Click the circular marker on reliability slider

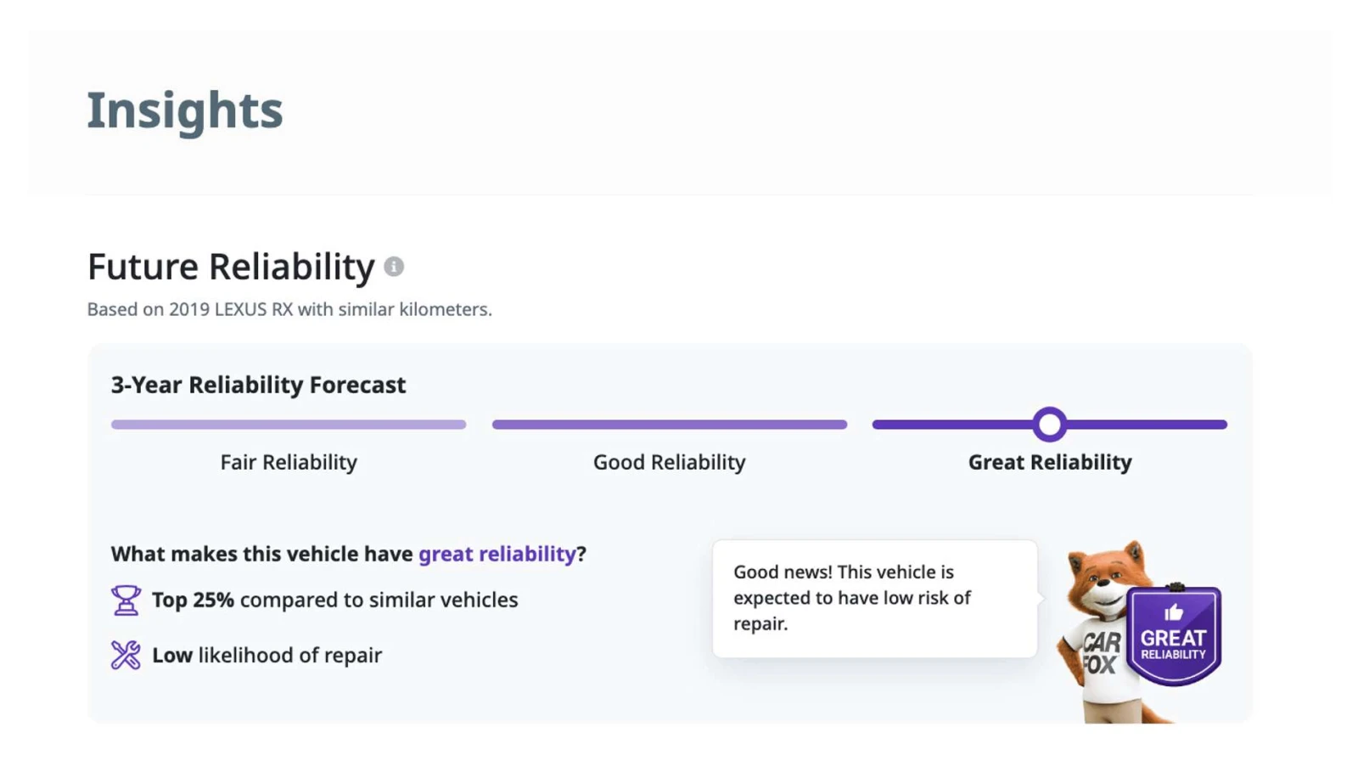coord(1050,425)
